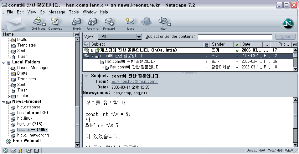Click the online/offline connection icon
The height and width of the screenshot is (154, 299).
click(289, 150)
